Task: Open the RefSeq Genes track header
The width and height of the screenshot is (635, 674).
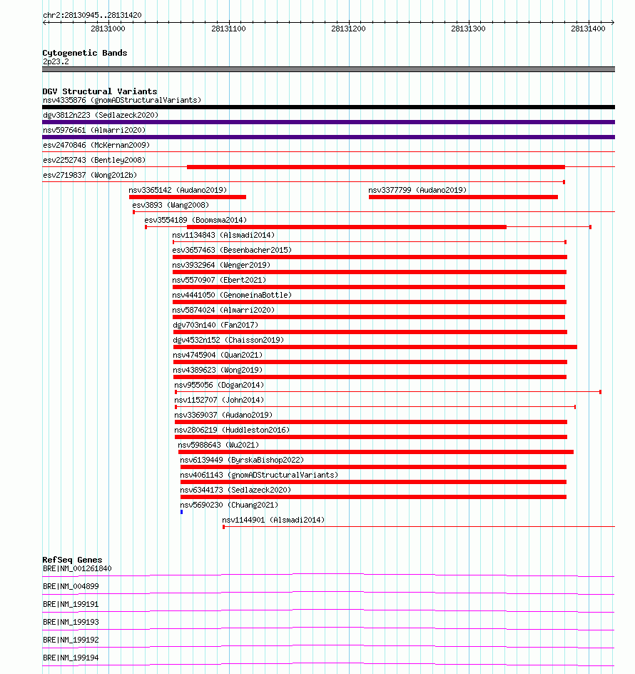Action: (x=72, y=560)
